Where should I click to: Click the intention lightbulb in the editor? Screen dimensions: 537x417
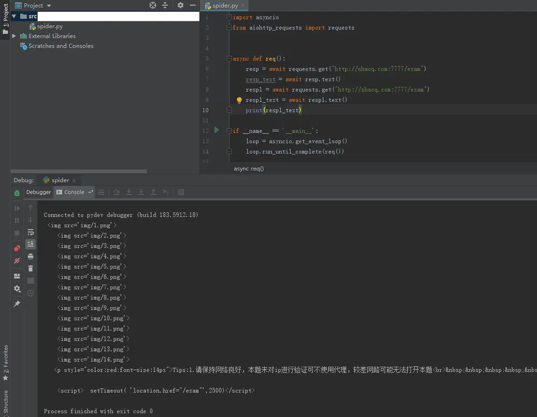pyautogui.click(x=240, y=100)
